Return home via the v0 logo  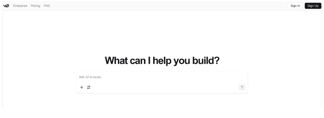[6, 6]
